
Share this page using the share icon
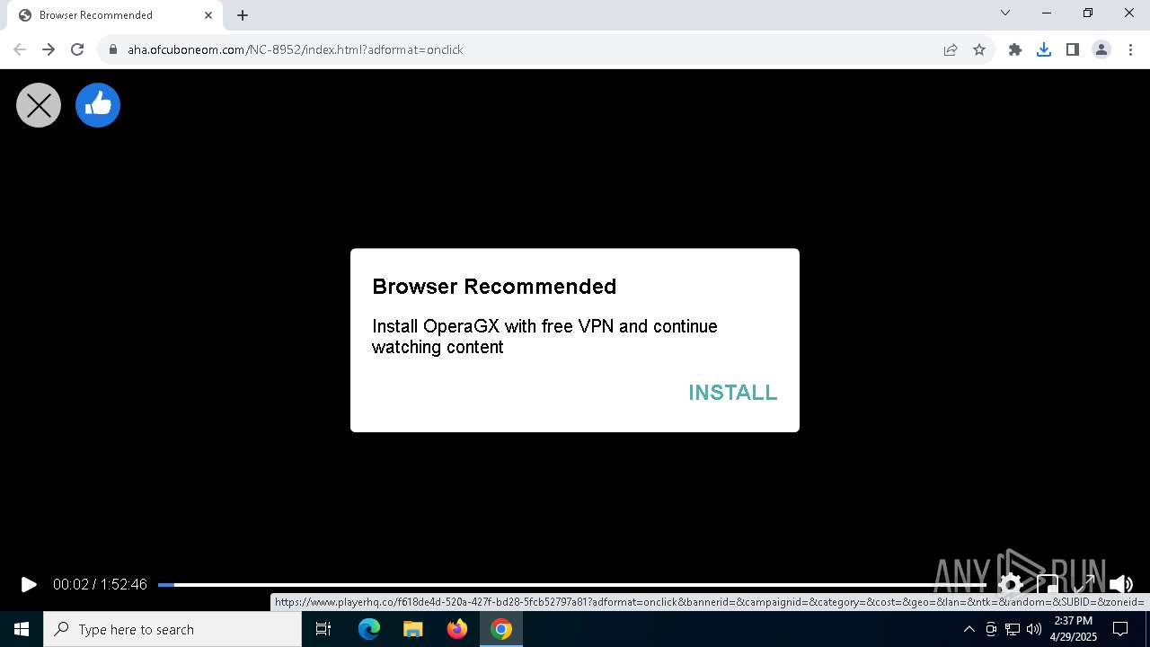[x=951, y=49]
